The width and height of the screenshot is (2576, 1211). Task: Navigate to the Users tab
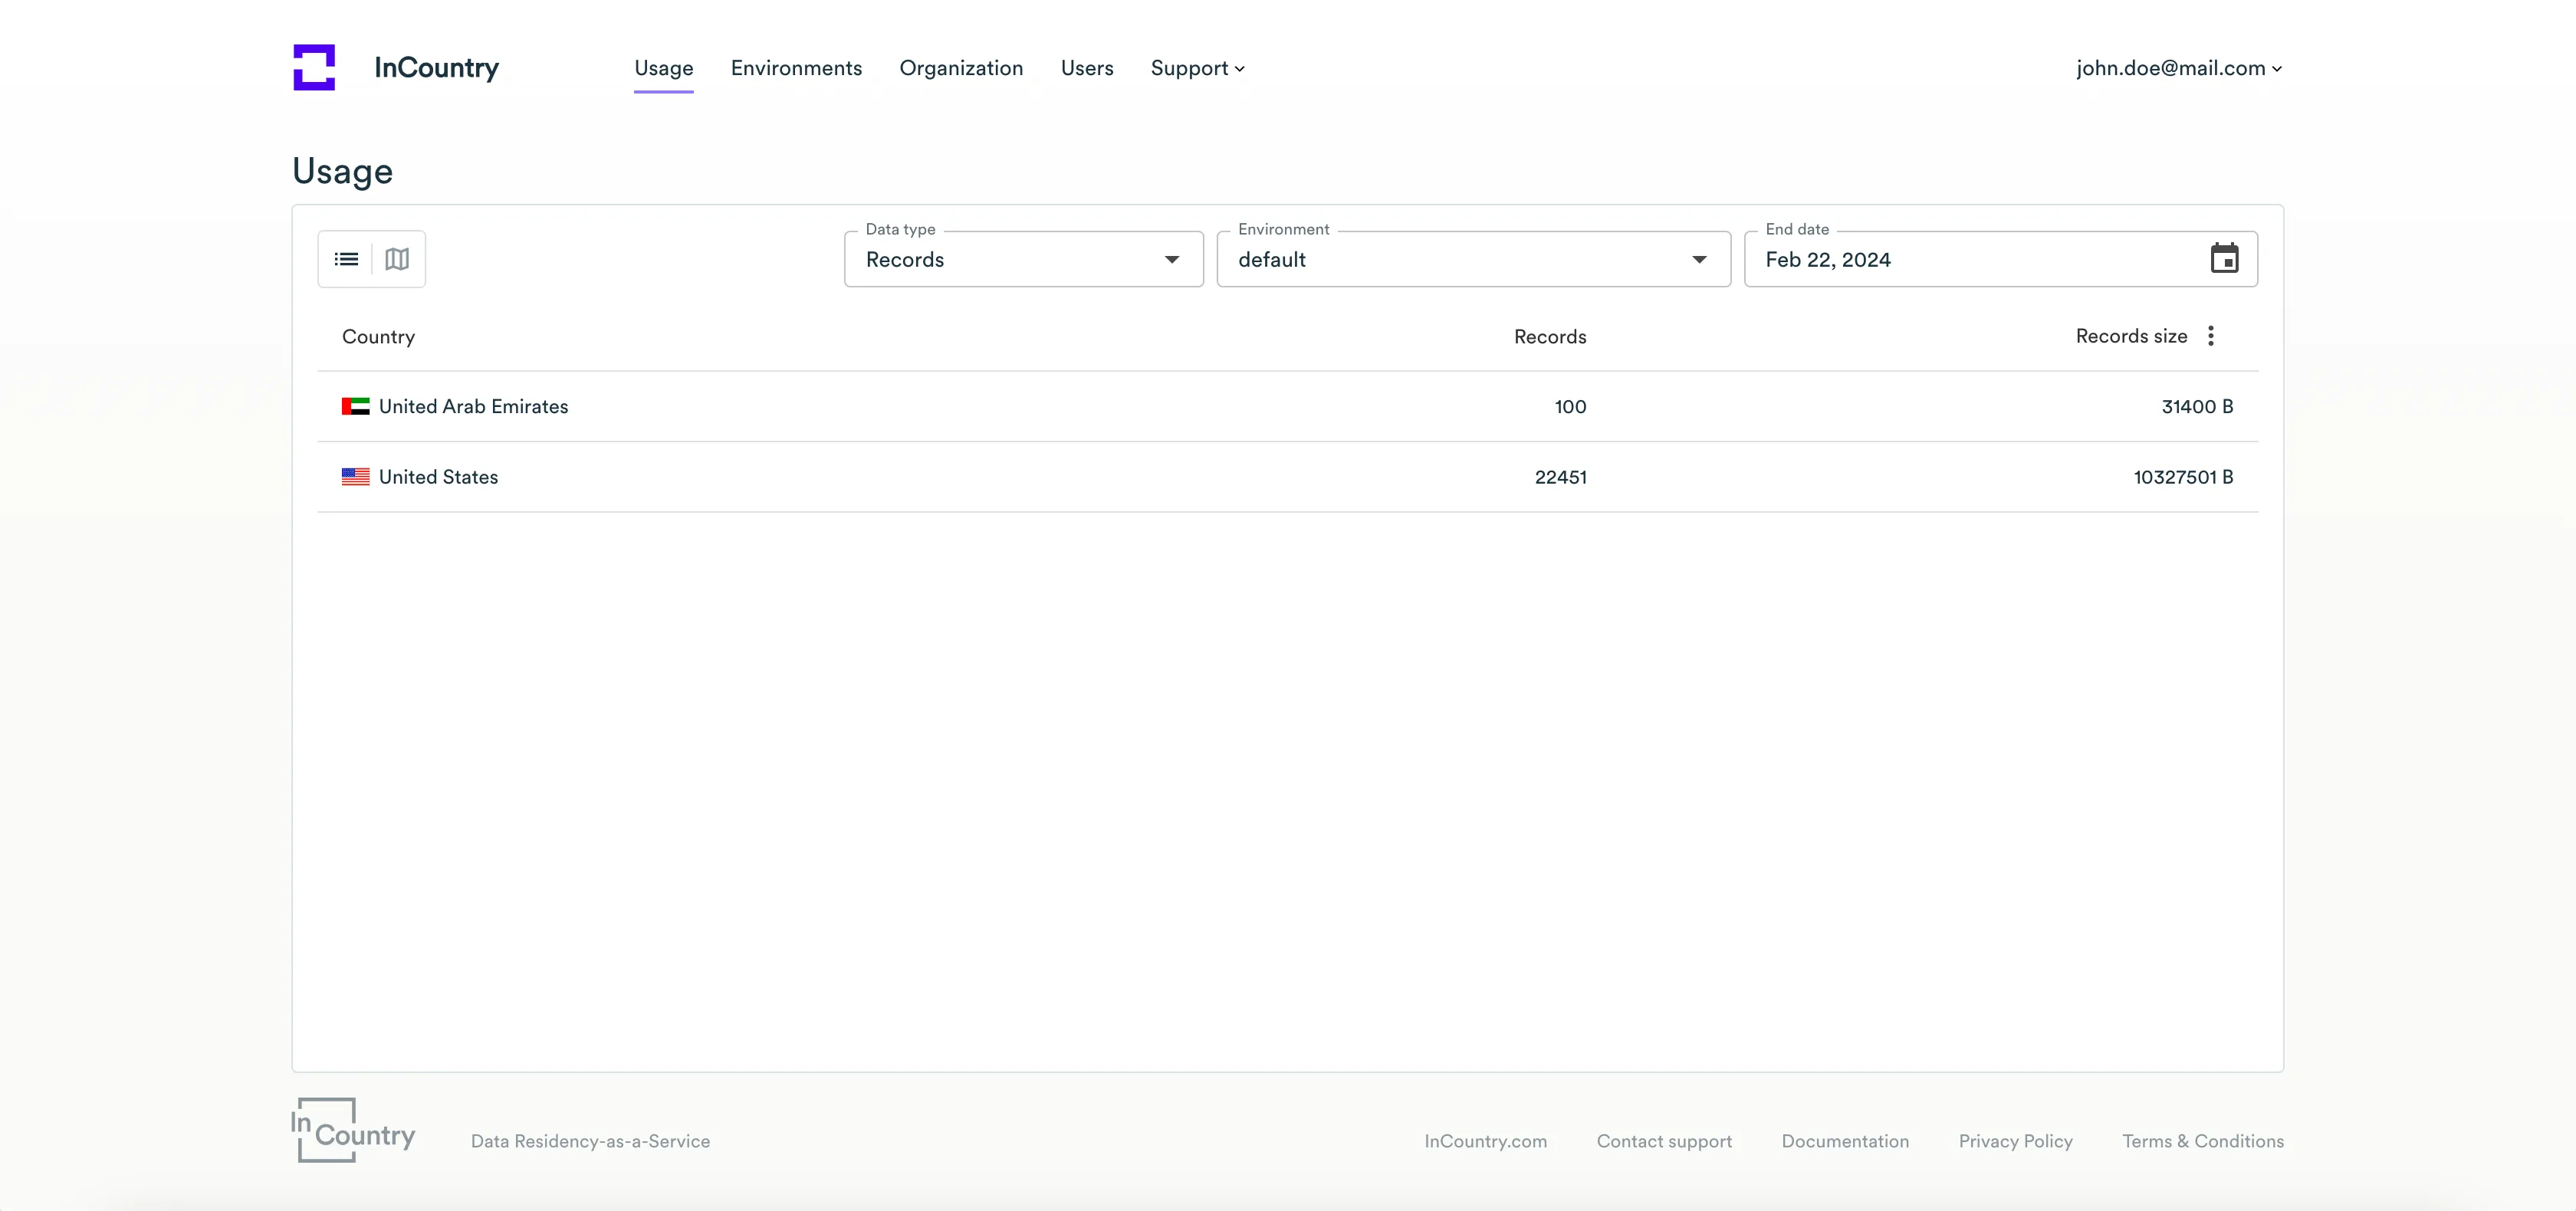[1086, 68]
